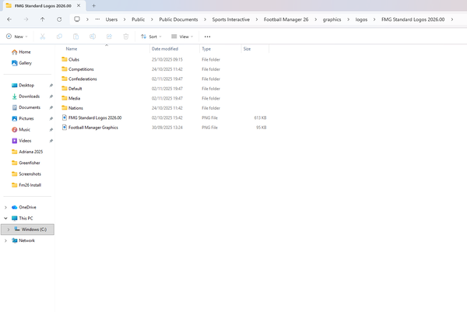Refresh the current folder view
The height and width of the screenshot is (312, 467).
(x=59, y=19)
